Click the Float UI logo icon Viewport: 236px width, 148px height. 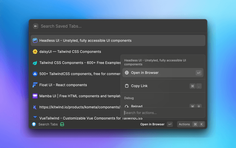[35, 85]
